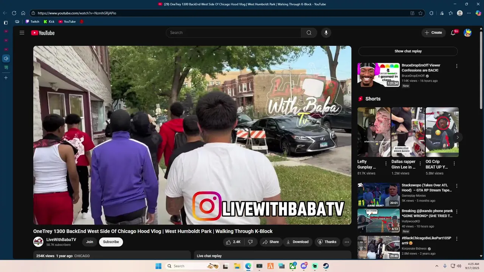Open the Create button
The width and height of the screenshot is (484, 272).
click(433, 33)
